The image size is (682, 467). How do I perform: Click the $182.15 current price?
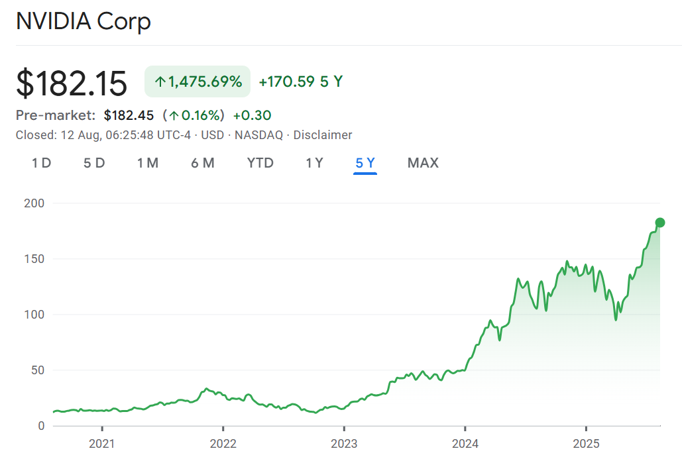point(72,83)
